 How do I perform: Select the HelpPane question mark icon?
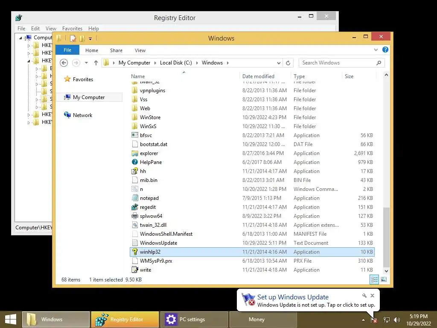point(134,162)
